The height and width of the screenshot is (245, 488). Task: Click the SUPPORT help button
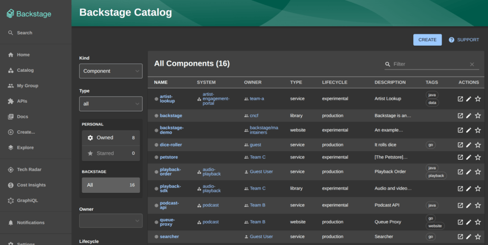[463, 40]
